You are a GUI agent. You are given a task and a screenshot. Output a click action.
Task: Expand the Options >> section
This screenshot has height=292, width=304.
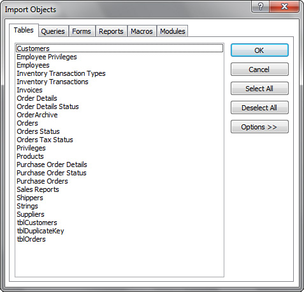[x=259, y=127]
